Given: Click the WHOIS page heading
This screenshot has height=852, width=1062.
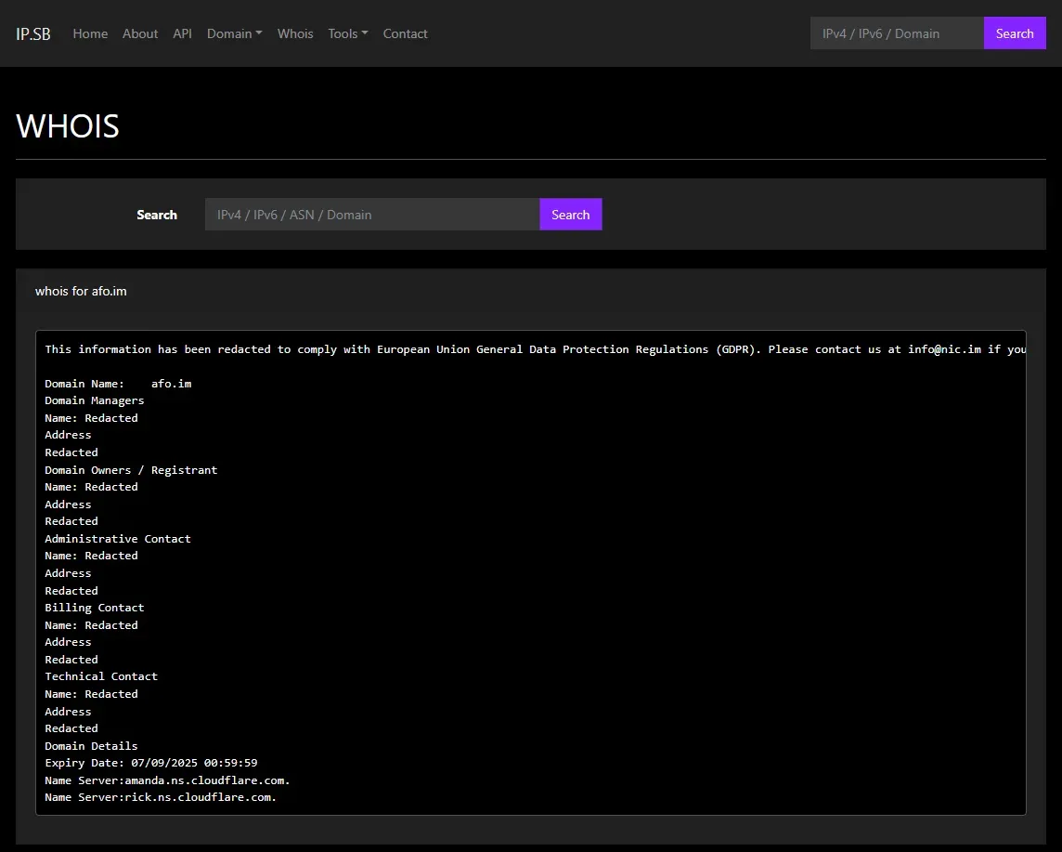Looking at the screenshot, I should [68, 126].
